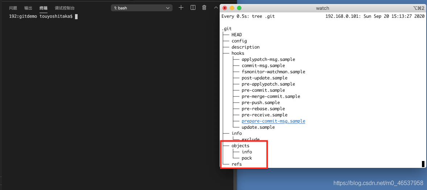Maximize the panel with the chevron-up icon
Screen dimensions: 427x190
tap(216, 8)
